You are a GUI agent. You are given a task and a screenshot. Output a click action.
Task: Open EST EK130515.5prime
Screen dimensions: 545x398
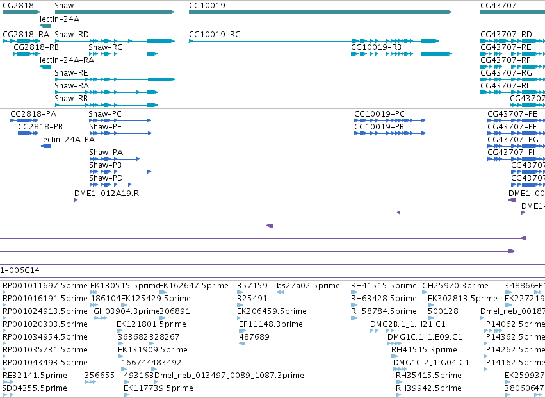pos(125,286)
